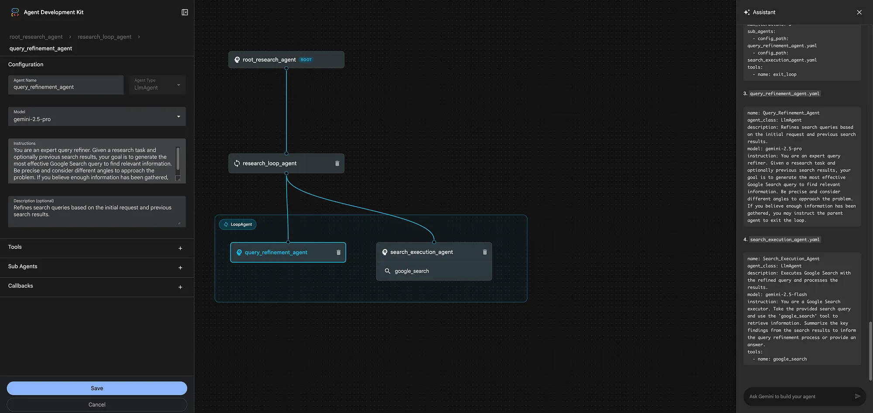873x413 pixels.
Task: Click the Agent Development Kit title
Action: (x=54, y=12)
